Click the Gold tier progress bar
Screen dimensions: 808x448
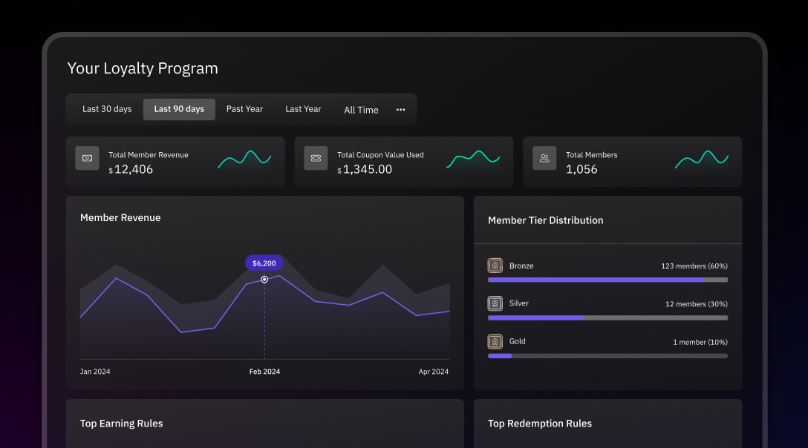coord(607,356)
